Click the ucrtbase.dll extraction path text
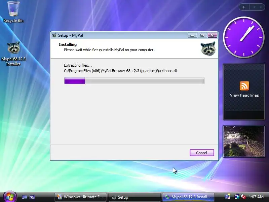This screenshot has height=202, width=269. coord(120,71)
